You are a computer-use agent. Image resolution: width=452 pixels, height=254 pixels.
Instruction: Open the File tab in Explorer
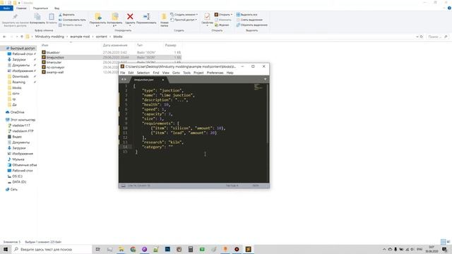(x=6, y=8)
